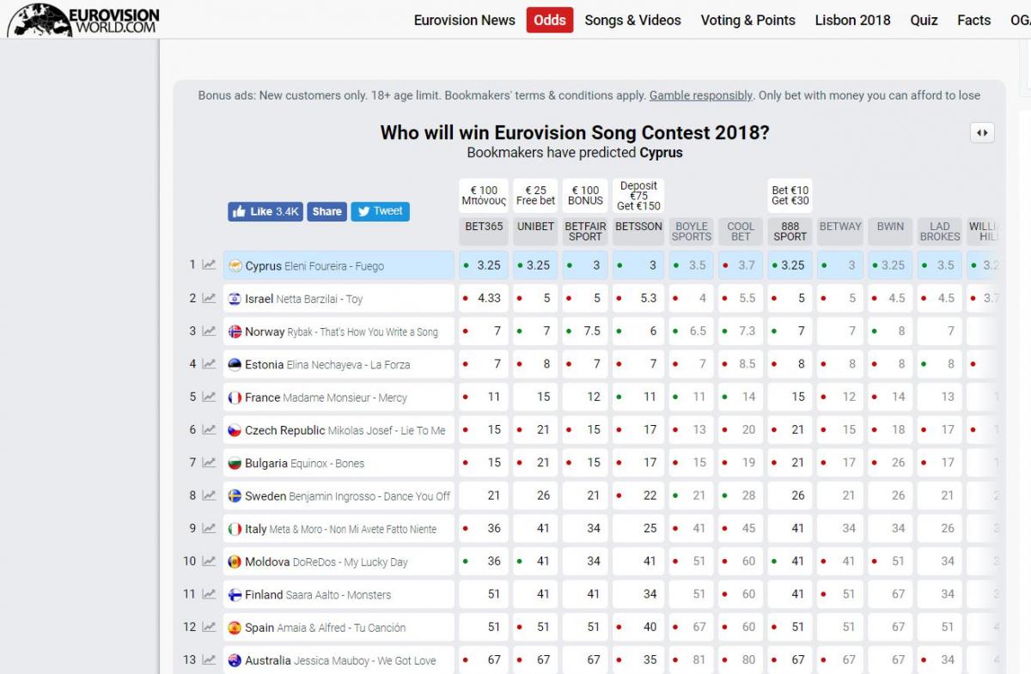Click the table expand arrows button
Viewport: 1031px width, 674px height.
click(x=982, y=132)
